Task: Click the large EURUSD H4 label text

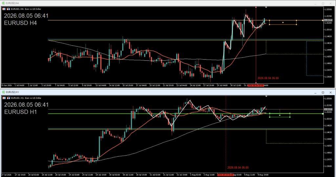Action: [20, 23]
